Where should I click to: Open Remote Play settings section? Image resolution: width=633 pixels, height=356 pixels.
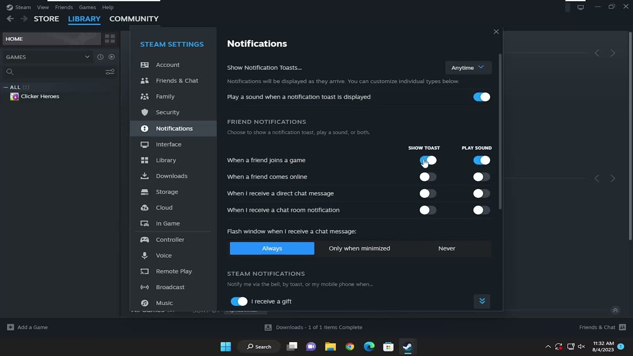coord(173,271)
